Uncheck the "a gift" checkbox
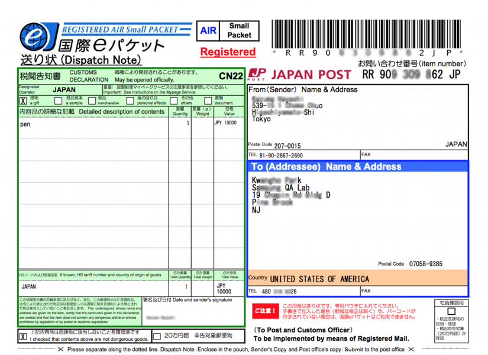Viewport: 488px width, 355px height. [x=23, y=101]
